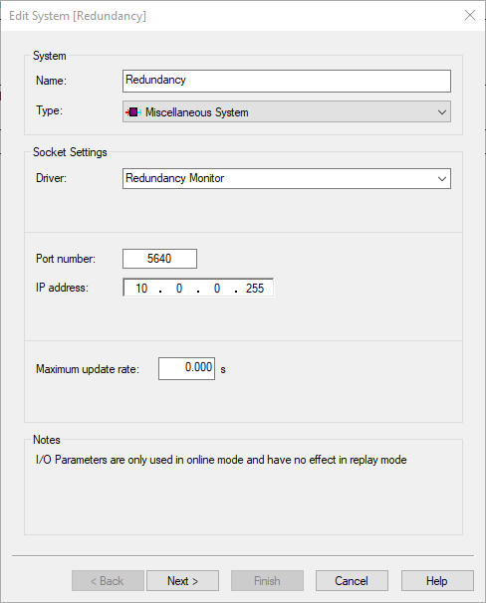Viewport: 486px width, 603px height.
Task: Click the chevron arrow of the Type combo box
Action: [x=442, y=112]
